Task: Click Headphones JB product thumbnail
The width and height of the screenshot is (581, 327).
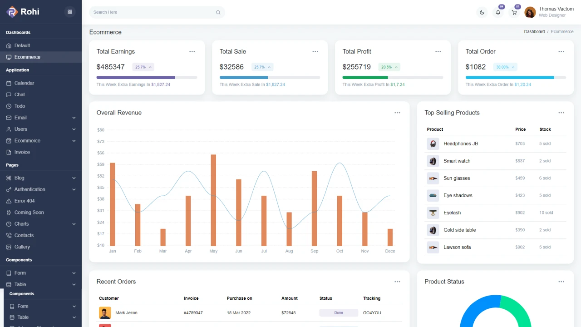Action: pyautogui.click(x=433, y=144)
